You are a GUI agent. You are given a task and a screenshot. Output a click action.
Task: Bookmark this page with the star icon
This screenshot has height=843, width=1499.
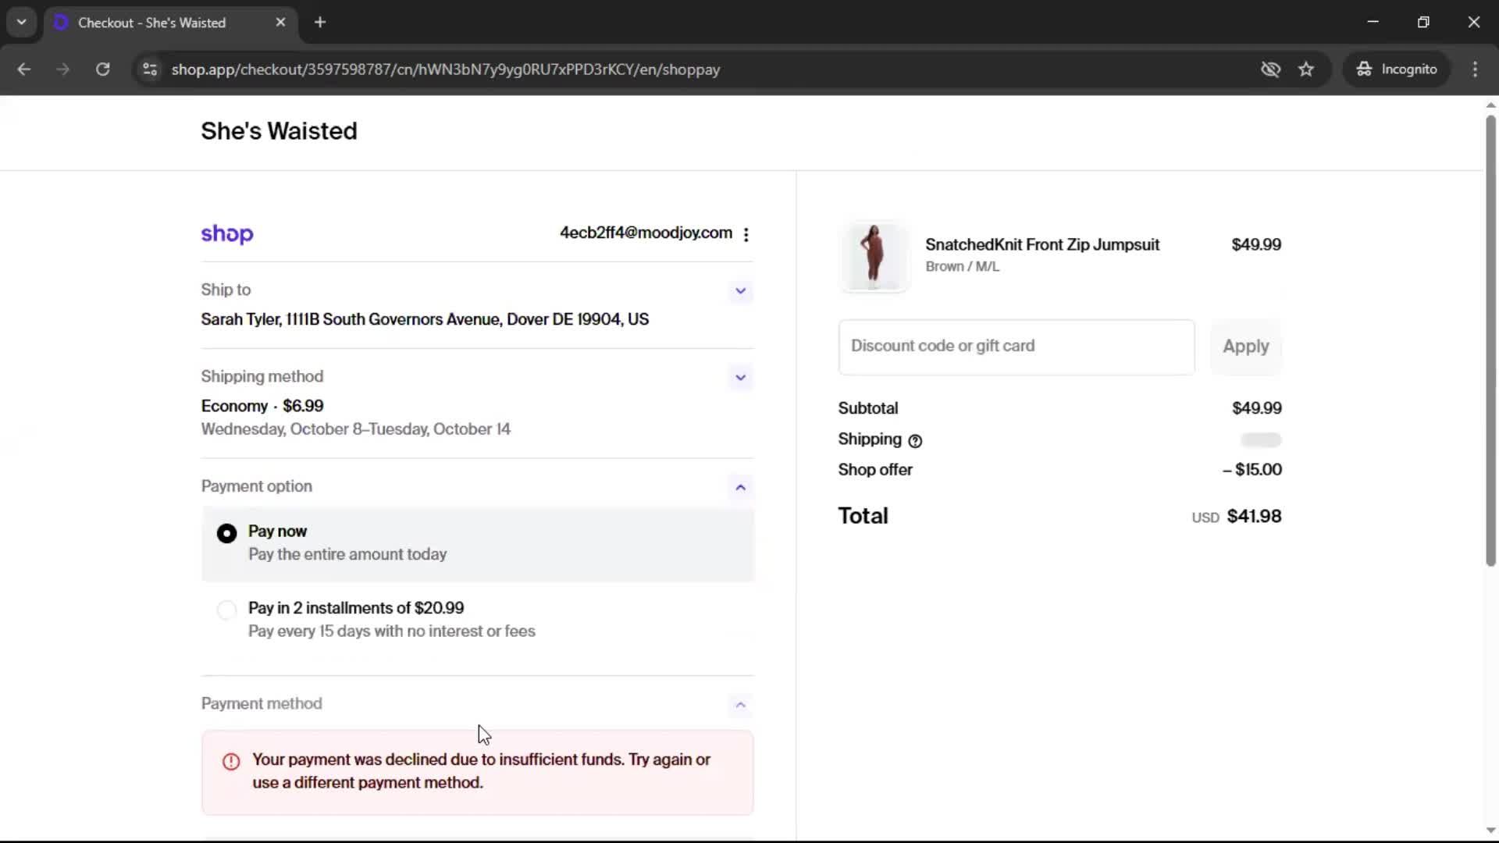coord(1306,69)
